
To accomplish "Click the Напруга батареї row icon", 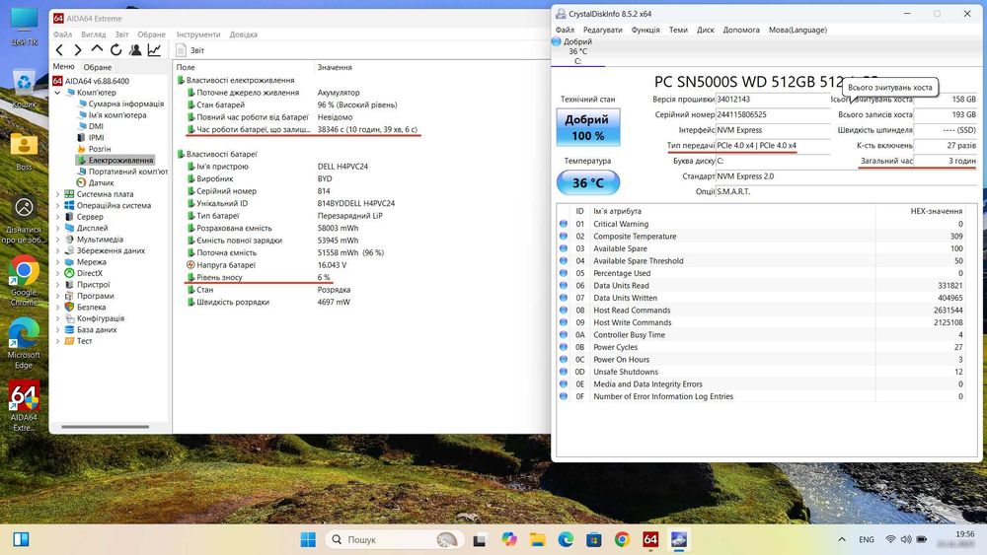I will 190,264.
